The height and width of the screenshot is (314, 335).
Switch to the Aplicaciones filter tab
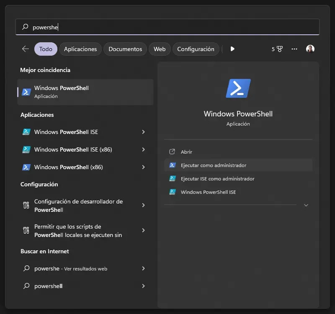(x=80, y=49)
